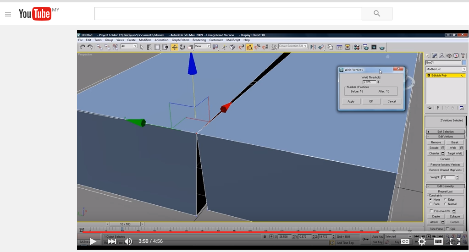Toggle the Window/Crossing selection icon
This screenshot has height=252, width=469.
(165, 47)
